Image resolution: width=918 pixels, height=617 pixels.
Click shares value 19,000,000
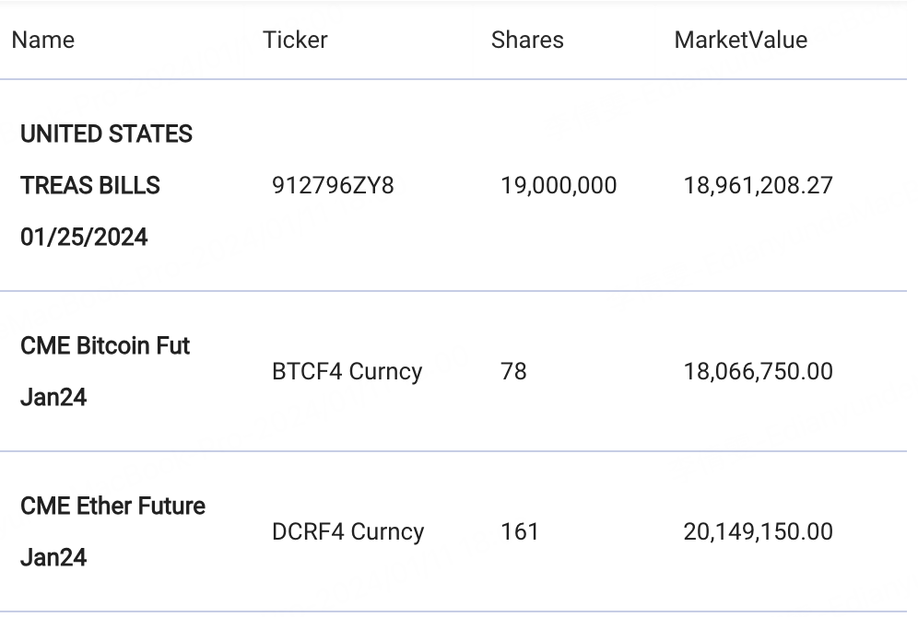click(x=559, y=185)
